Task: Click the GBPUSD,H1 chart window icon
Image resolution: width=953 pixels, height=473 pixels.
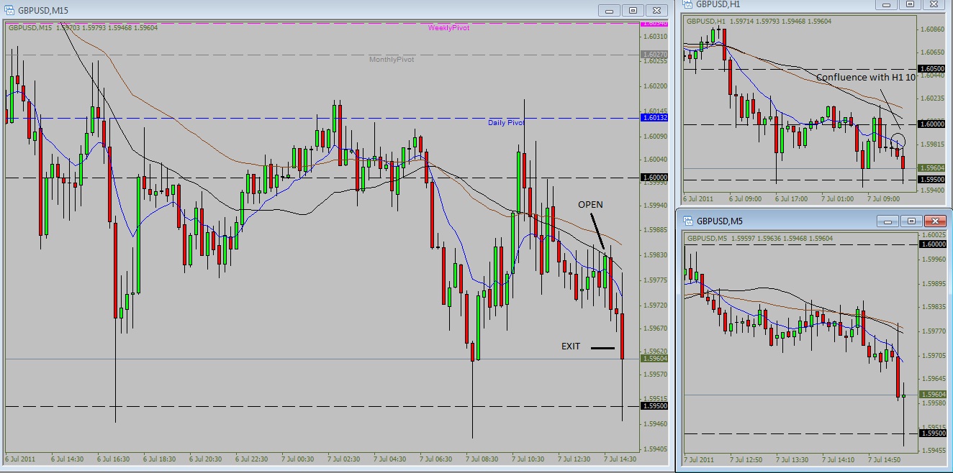Action: (x=687, y=4)
